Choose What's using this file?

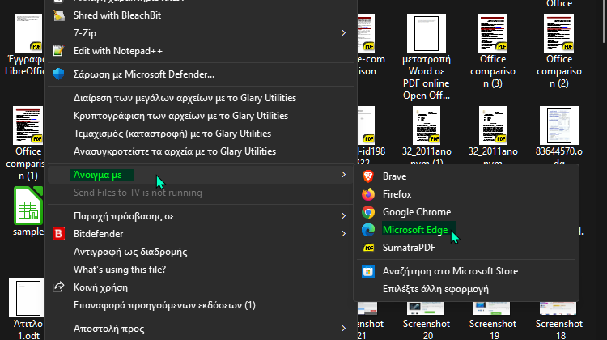tap(201, 269)
